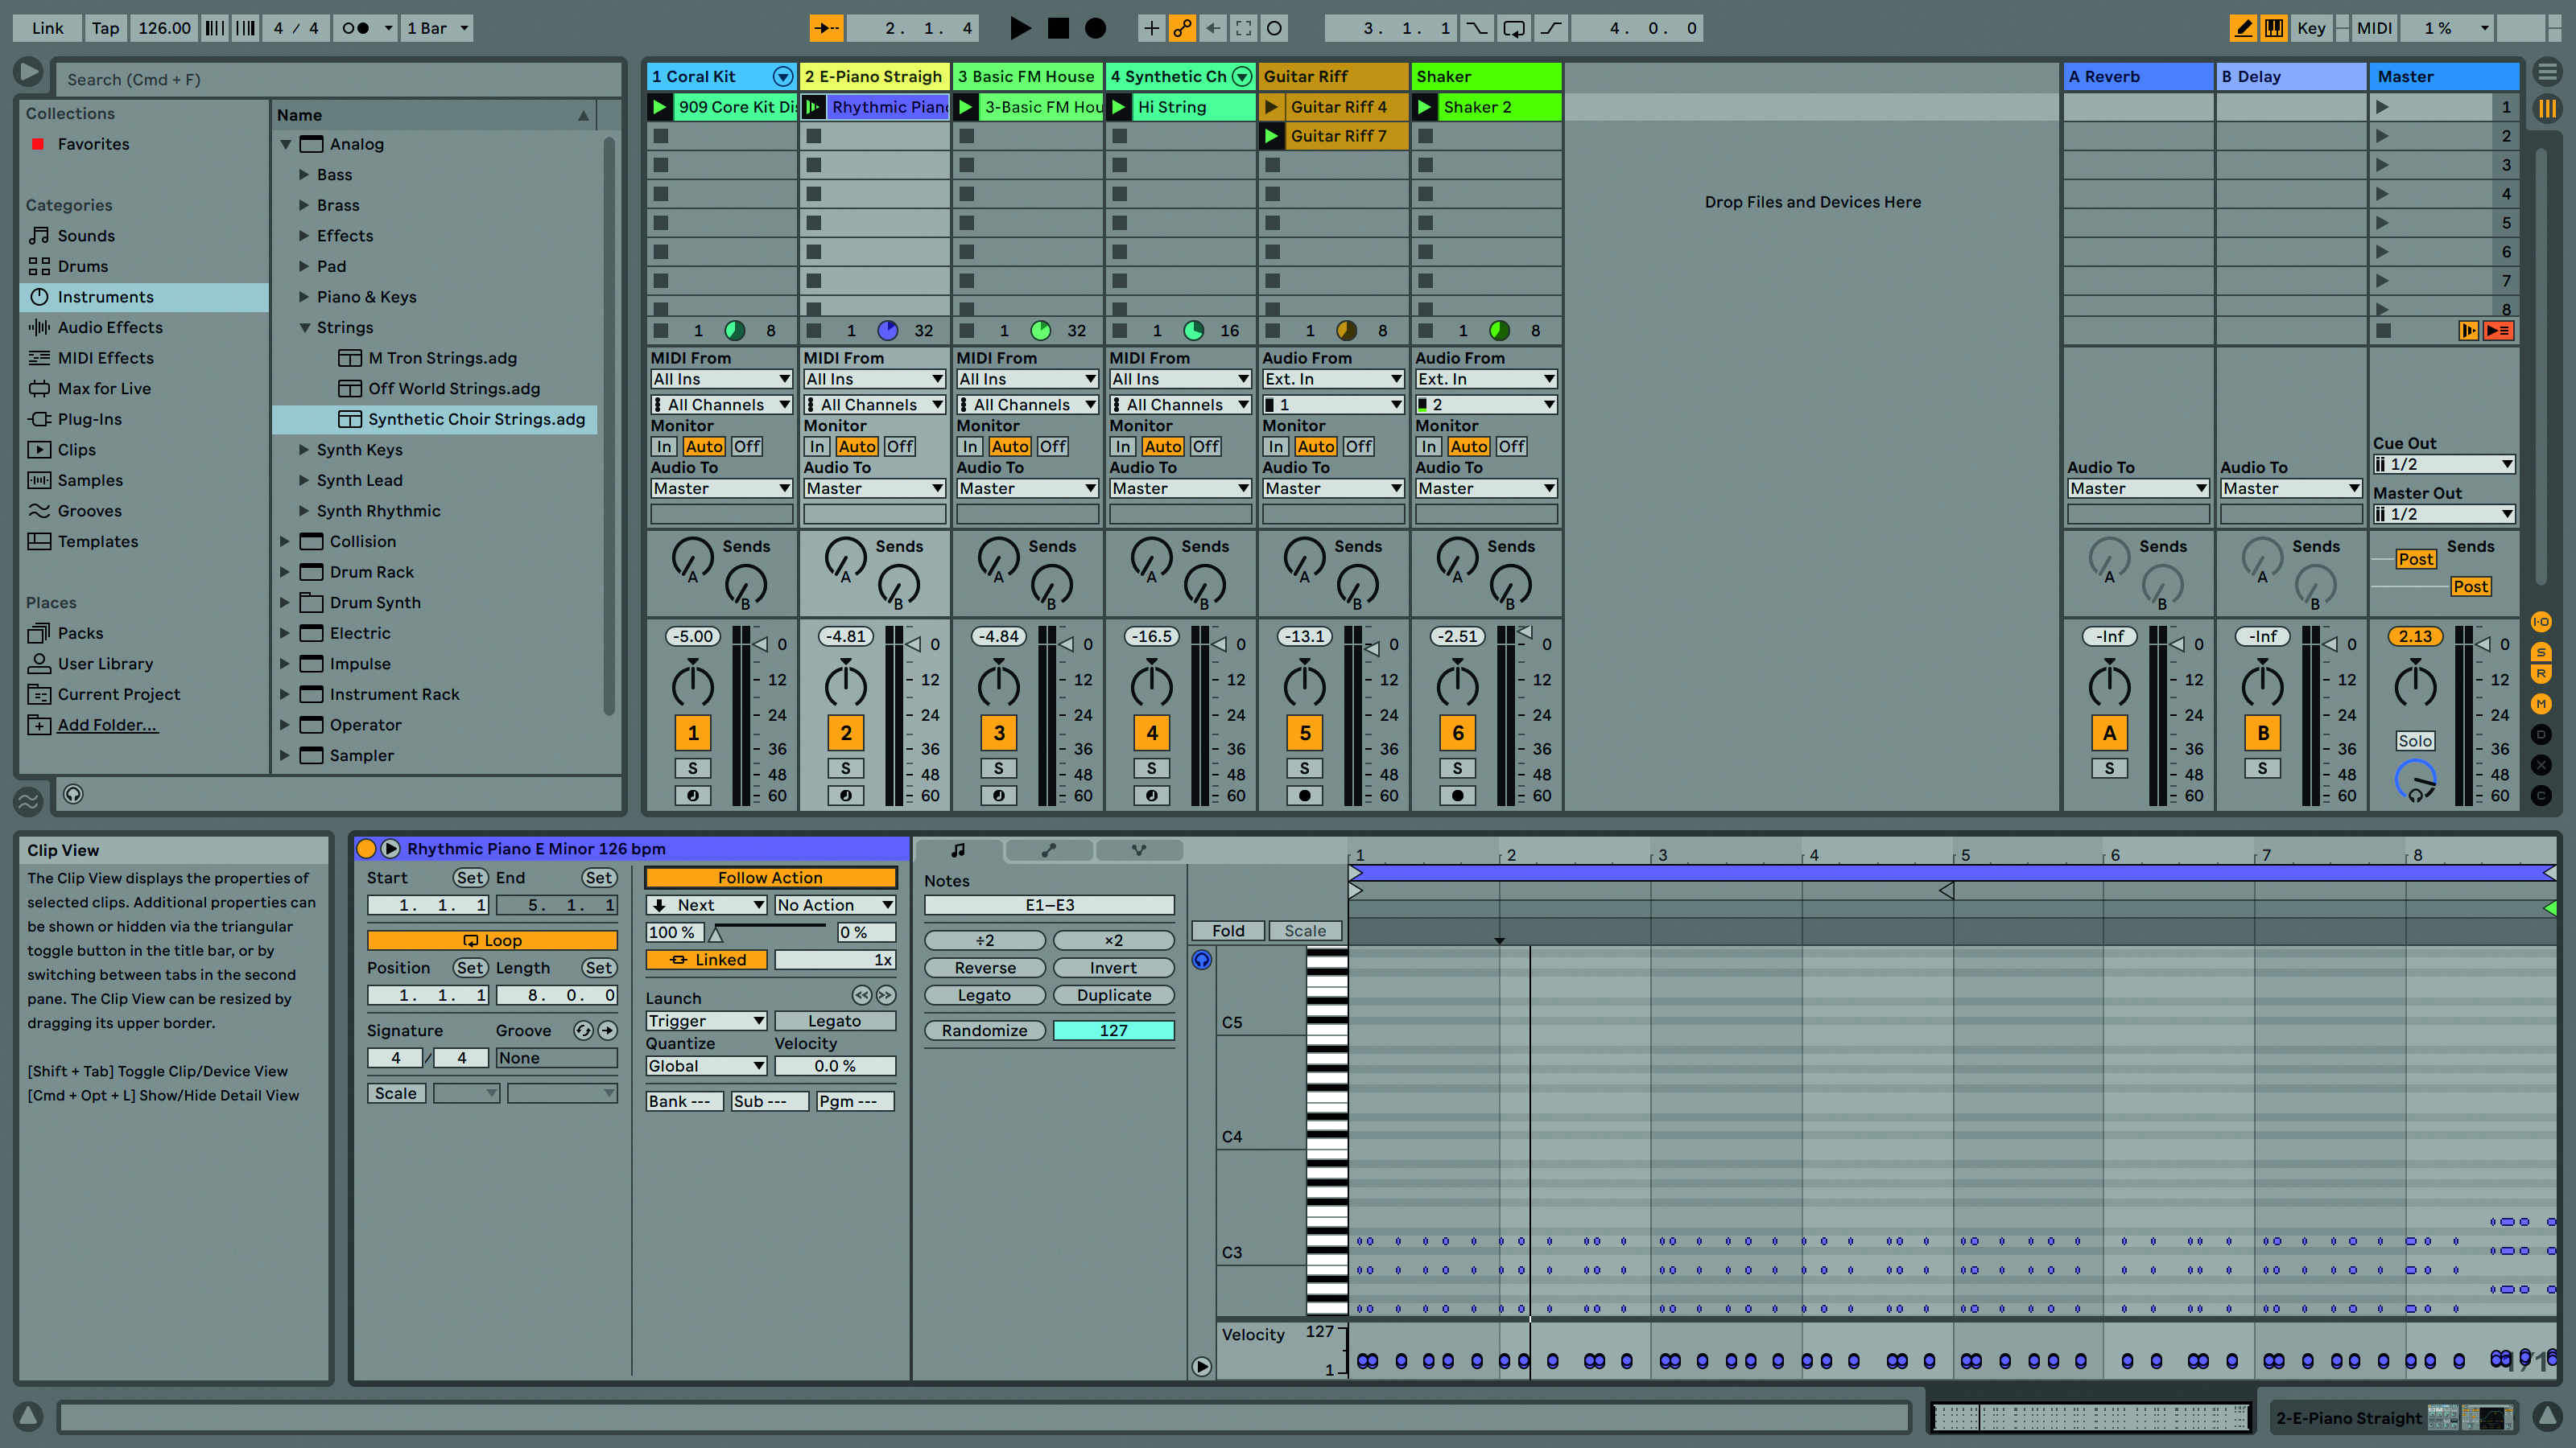2576x1448 pixels.
Task: Toggle Coral Kit track activator 1
Action: (x=692, y=733)
